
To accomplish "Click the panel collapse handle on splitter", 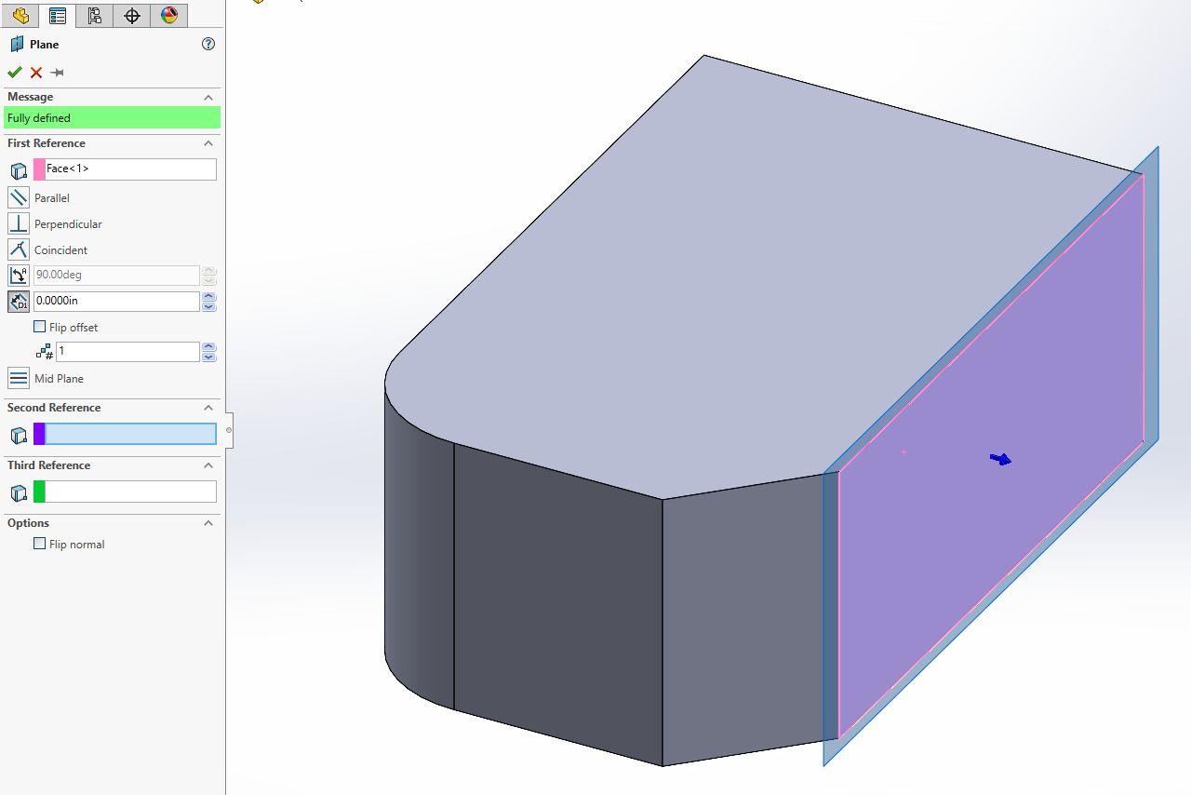I will click(229, 430).
